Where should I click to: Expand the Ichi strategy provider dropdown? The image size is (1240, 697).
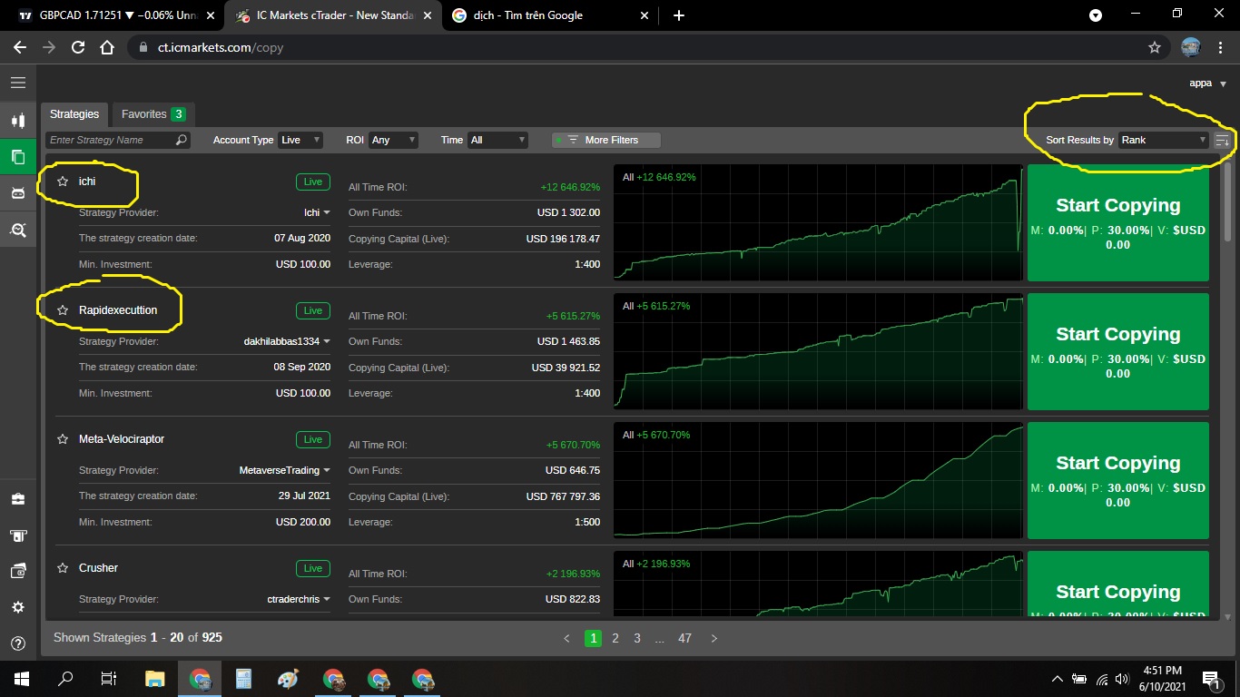coord(317,213)
